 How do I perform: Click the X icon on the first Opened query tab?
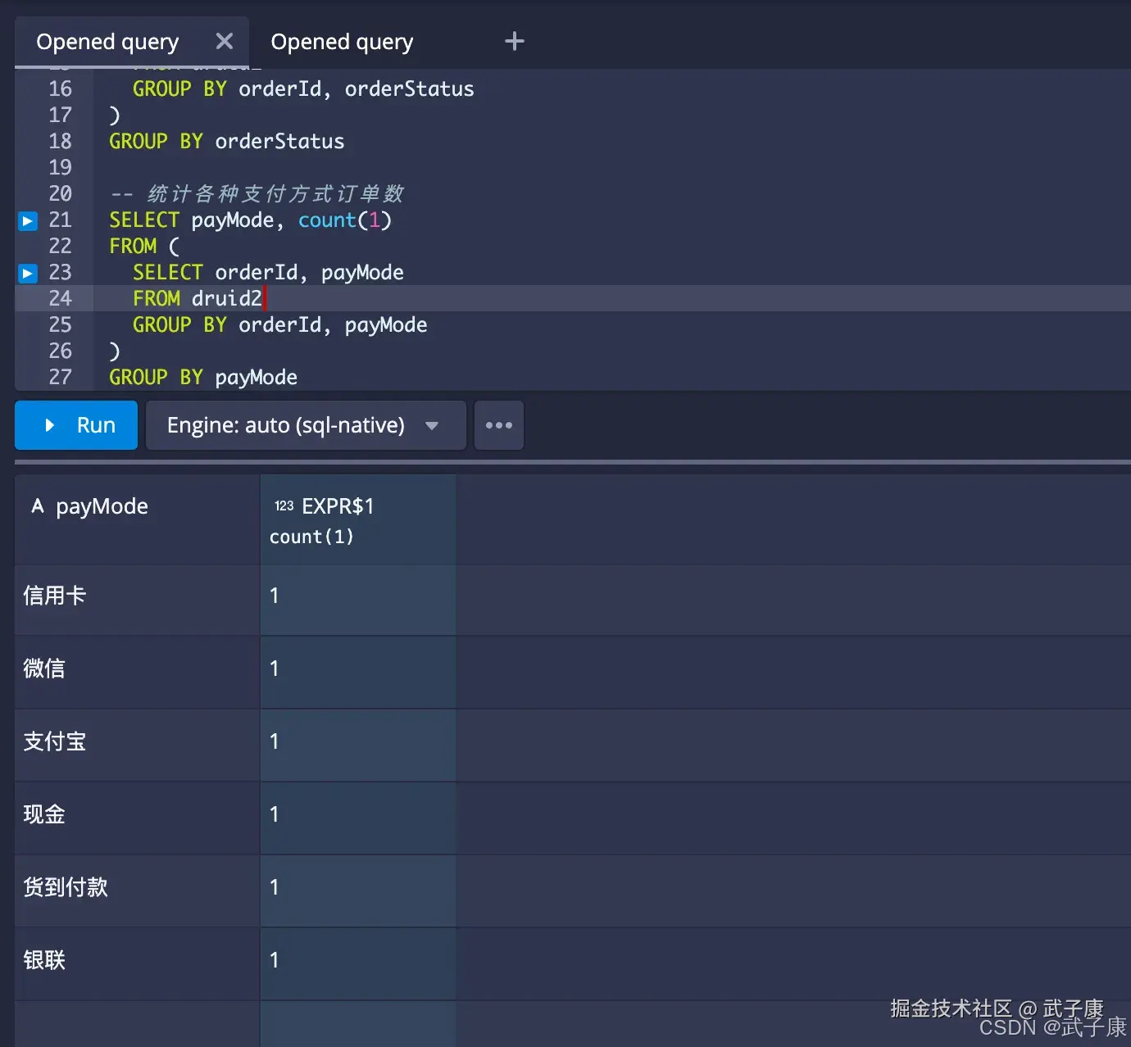pos(224,40)
